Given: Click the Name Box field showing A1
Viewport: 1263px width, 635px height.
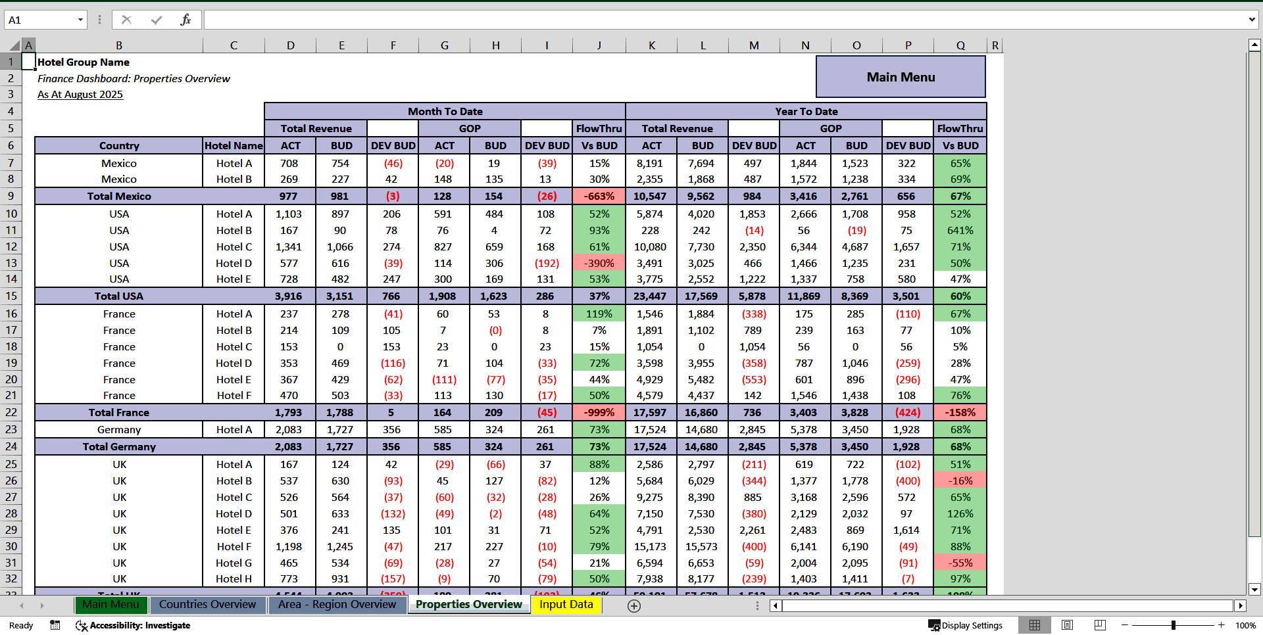Looking at the screenshot, I should click(x=39, y=20).
